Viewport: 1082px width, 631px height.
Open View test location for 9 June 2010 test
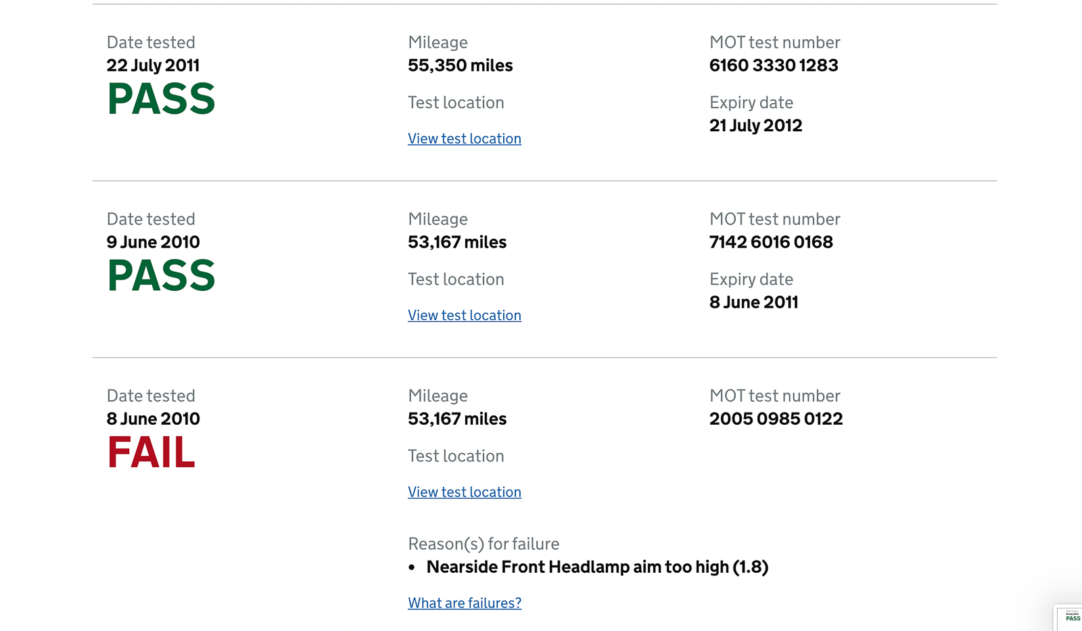[x=465, y=315]
